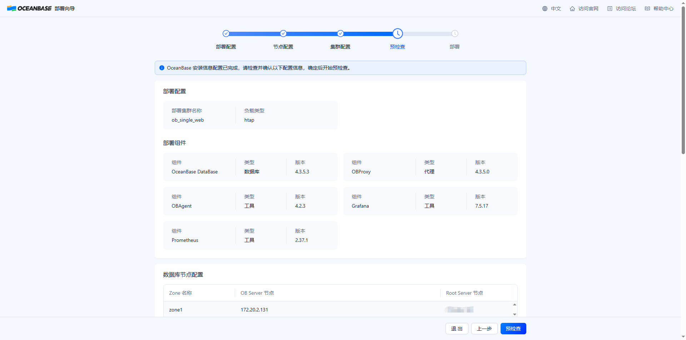
Task: Open the 访问官网 official site link
Action: (x=584, y=9)
